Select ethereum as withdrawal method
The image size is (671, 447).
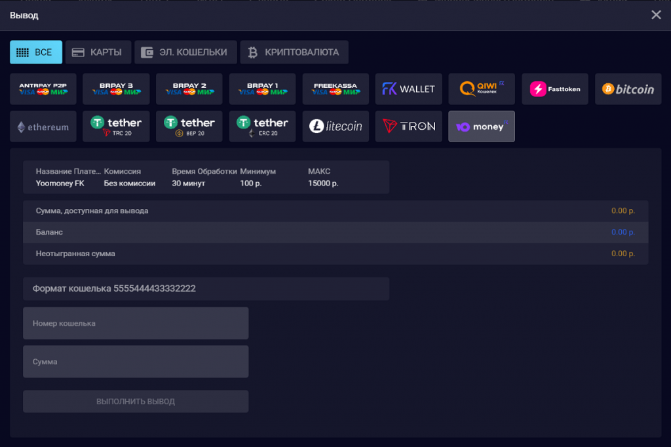(43, 126)
